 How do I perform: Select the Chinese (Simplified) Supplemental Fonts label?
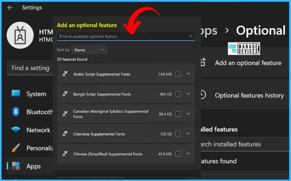pos(108,154)
